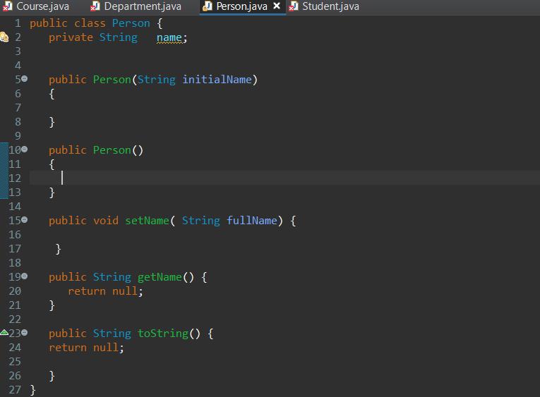This screenshot has width=540, height=397.
Task: Click line number 14 in the gutter
Action: [15, 207]
